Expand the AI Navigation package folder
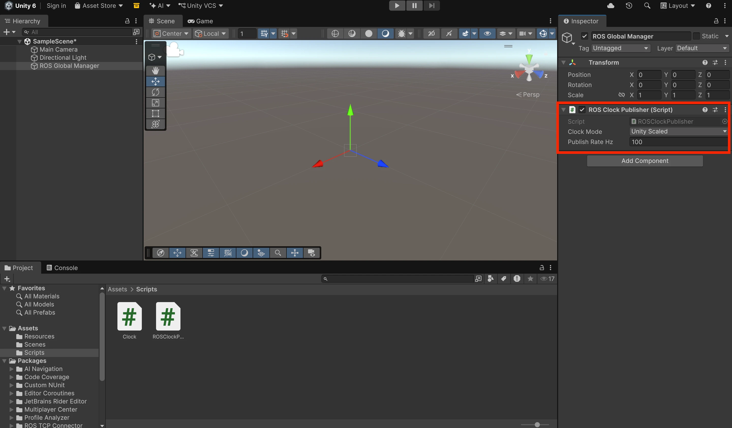732x428 pixels. [11, 369]
